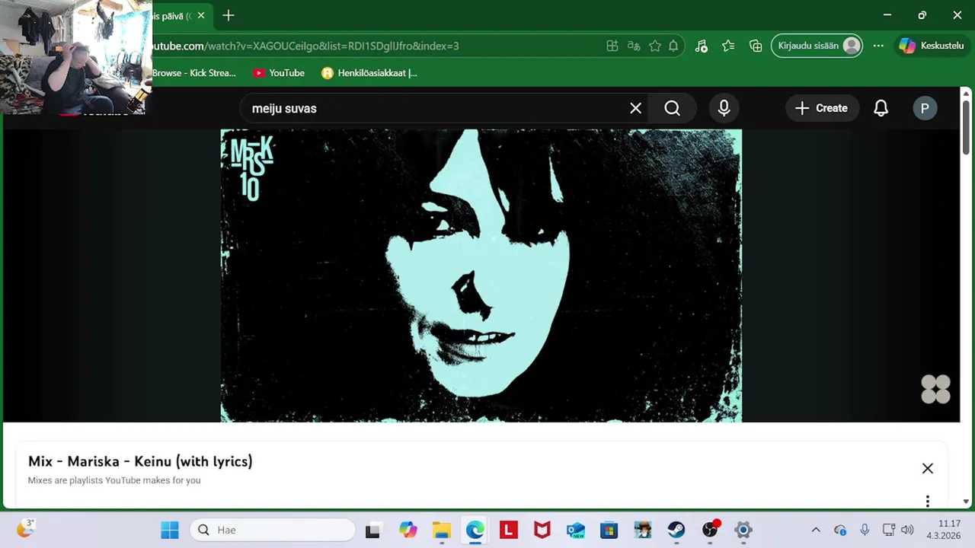Open the weather widget showing 3°
975x548 pixels.
[x=25, y=528]
